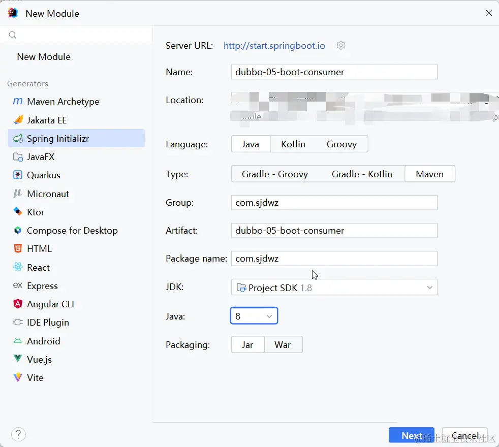
Task: Click the Vue.js logo icon
Action: 18,359
